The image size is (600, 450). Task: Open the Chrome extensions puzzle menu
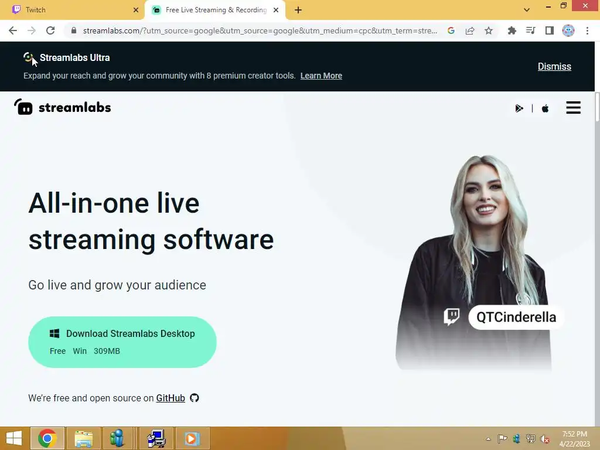pyautogui.click(x=512, y=30)
